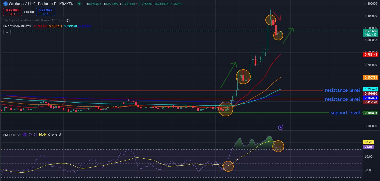Toggle LuxAlgo Trendlines indicator visibility eye
The image size is (380, 181).
[67, 20]
